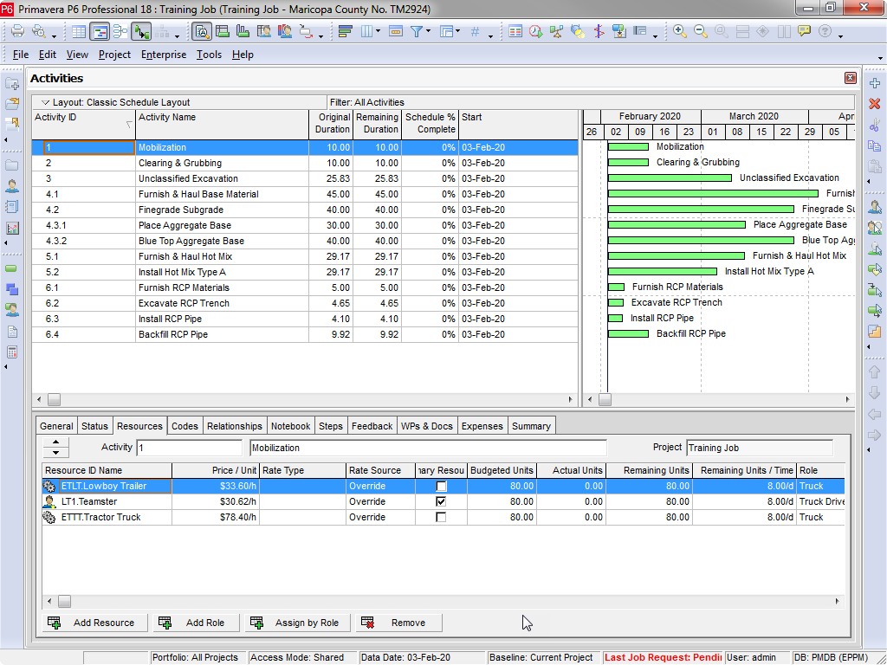
Task: Uncheck Primary Resource box for LT1.Teamster
Action: click(441, 502)
